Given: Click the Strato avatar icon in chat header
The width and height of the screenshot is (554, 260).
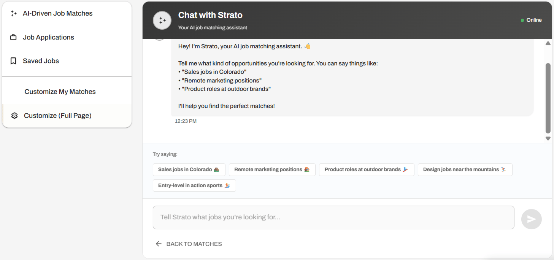Looking at the screenshot, I should [x=162, y=20].
